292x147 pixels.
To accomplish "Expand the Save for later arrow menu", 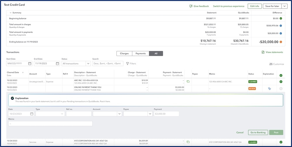I will pos(284,6).
